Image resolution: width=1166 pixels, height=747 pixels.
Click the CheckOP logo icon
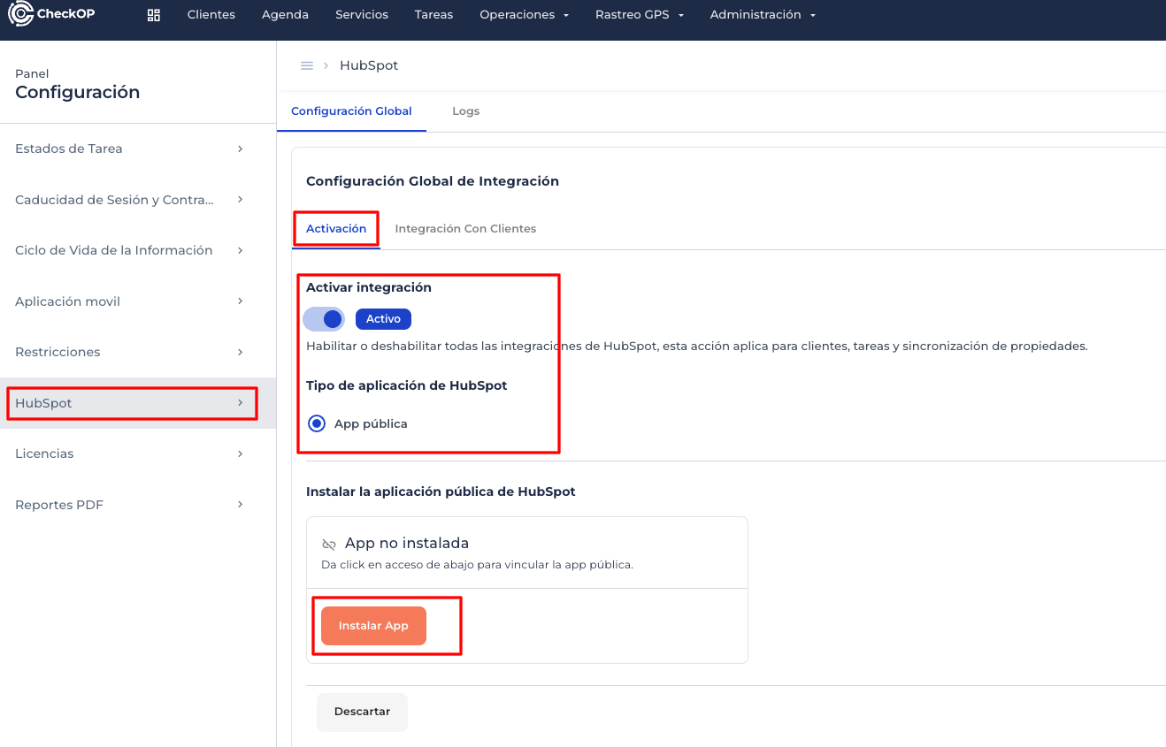[x=20, y=14]
